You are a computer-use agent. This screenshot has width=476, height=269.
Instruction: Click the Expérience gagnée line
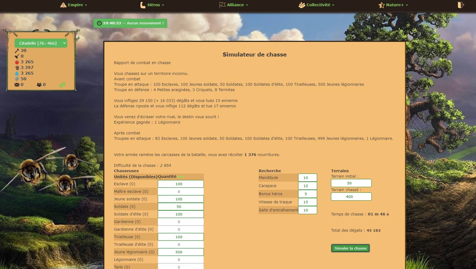147,122
